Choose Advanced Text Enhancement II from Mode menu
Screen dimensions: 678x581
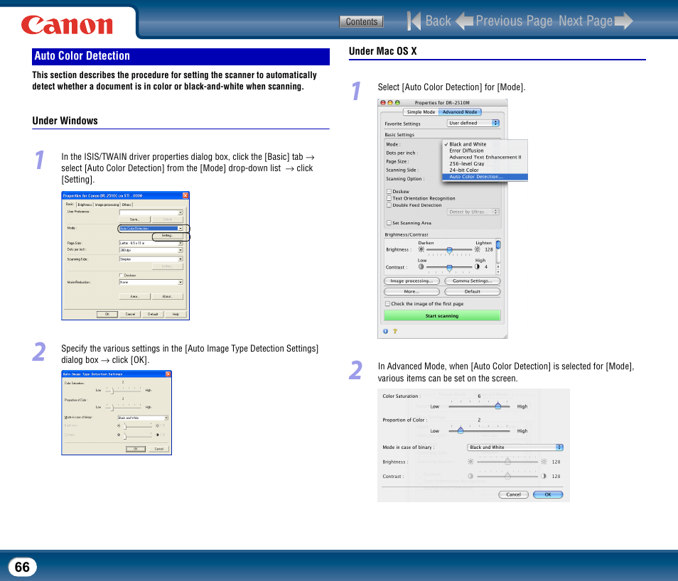(485, 158)
